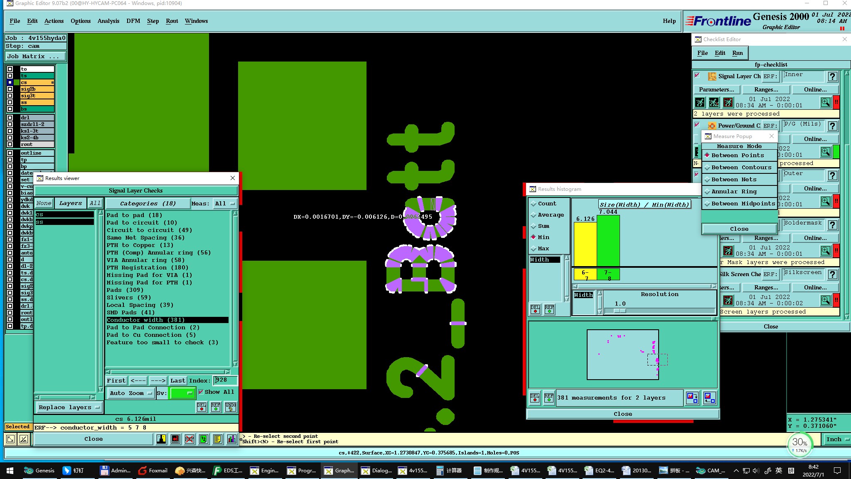Click the Resolution slider handle
The width and height of the screenshot is (851, 479).
(620, 311)
